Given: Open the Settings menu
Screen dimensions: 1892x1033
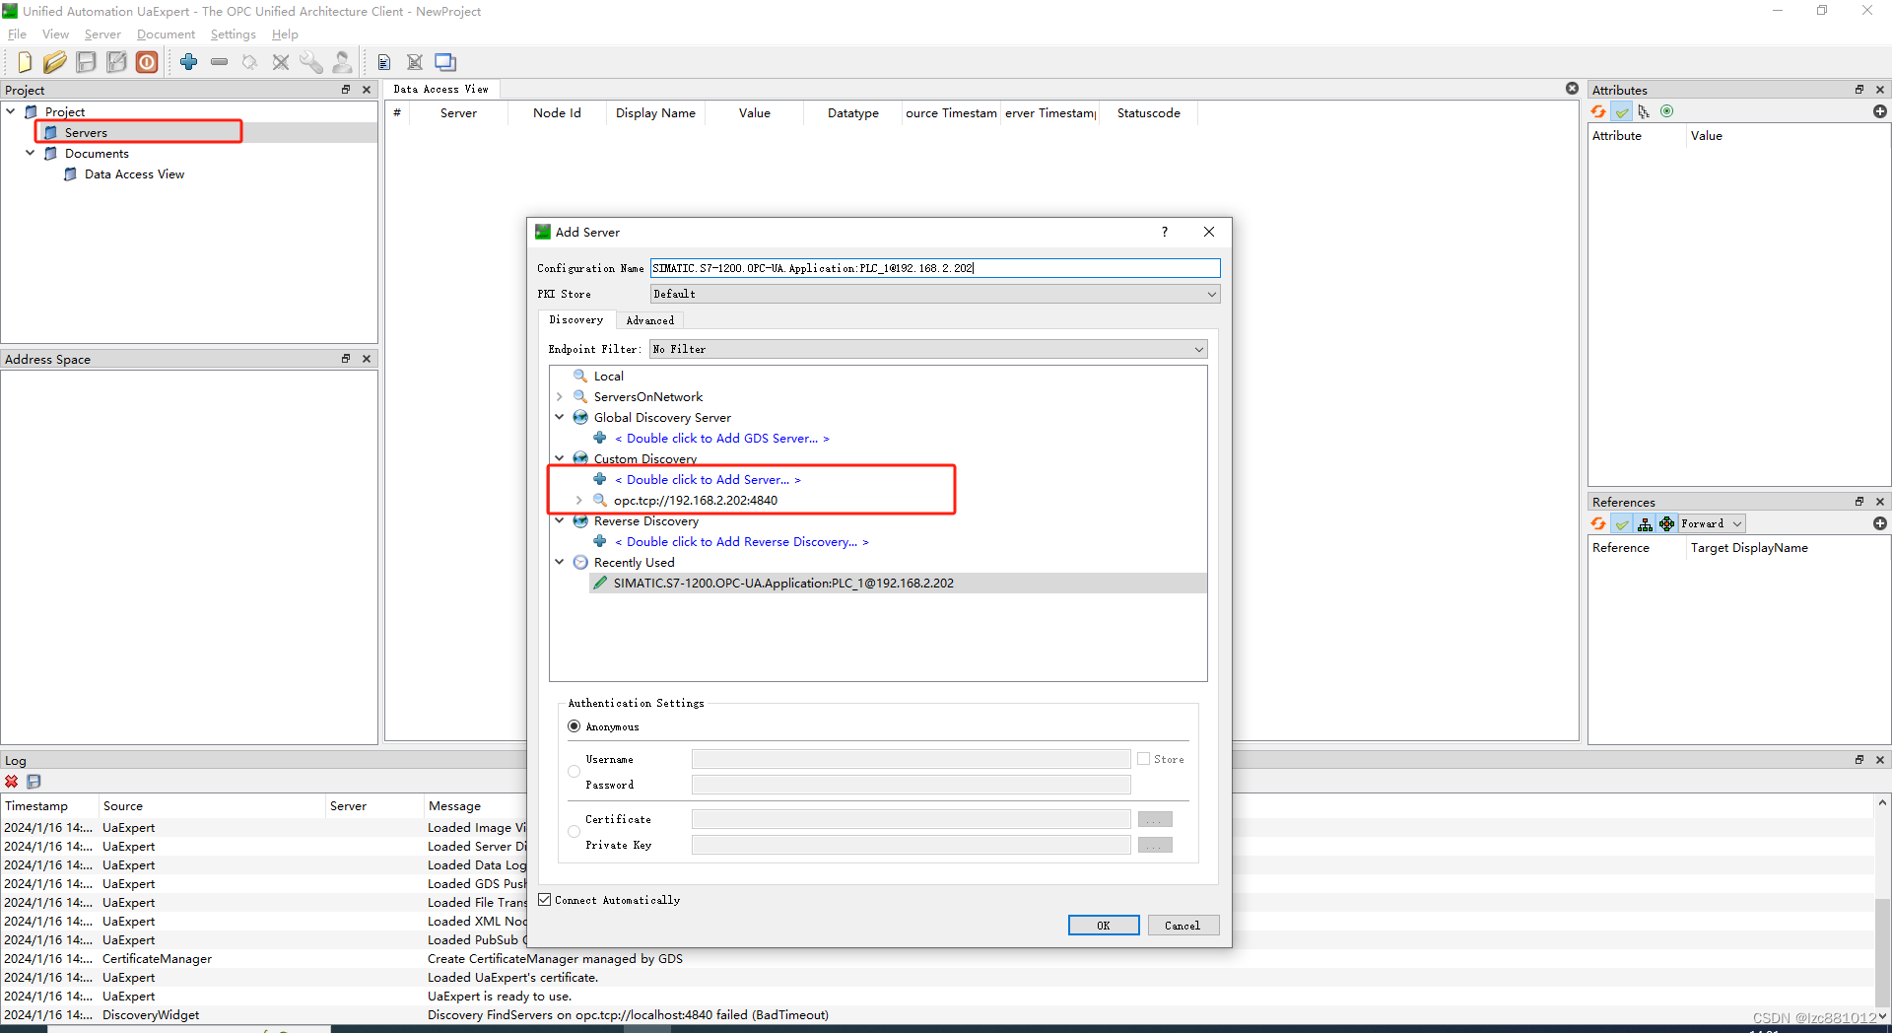Looking at the screenshot, I should click(233, 34).
